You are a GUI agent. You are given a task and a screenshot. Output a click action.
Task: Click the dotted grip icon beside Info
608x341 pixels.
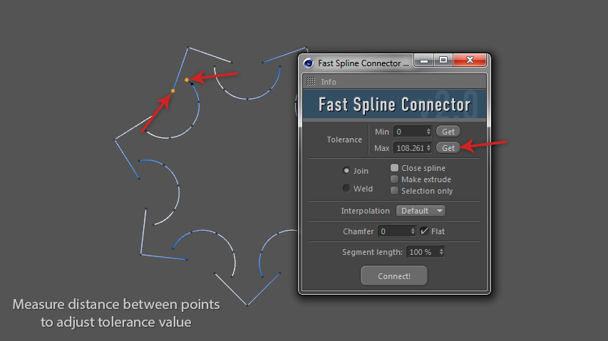(311, 81)
